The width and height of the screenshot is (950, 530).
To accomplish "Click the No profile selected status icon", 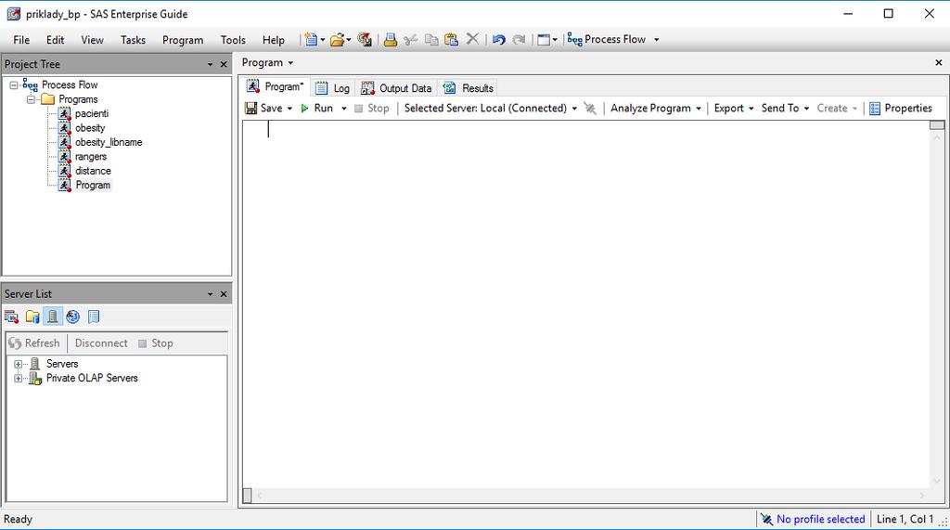I will click(x=767, y=519).
